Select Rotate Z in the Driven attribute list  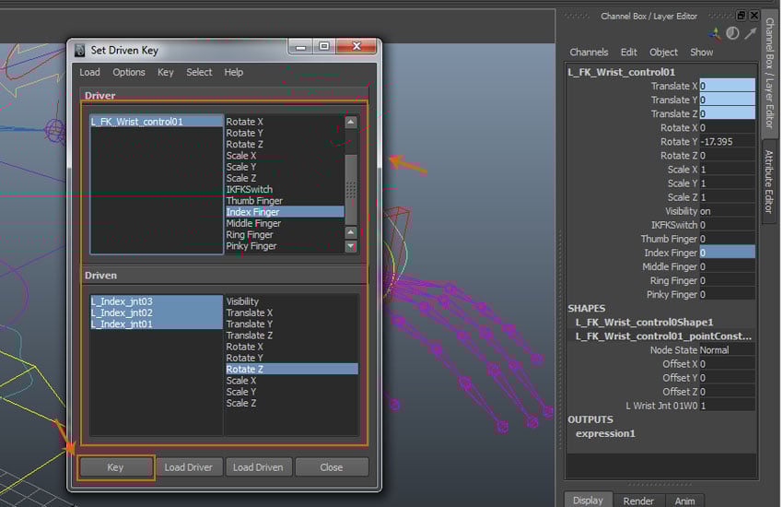(292, 369)
